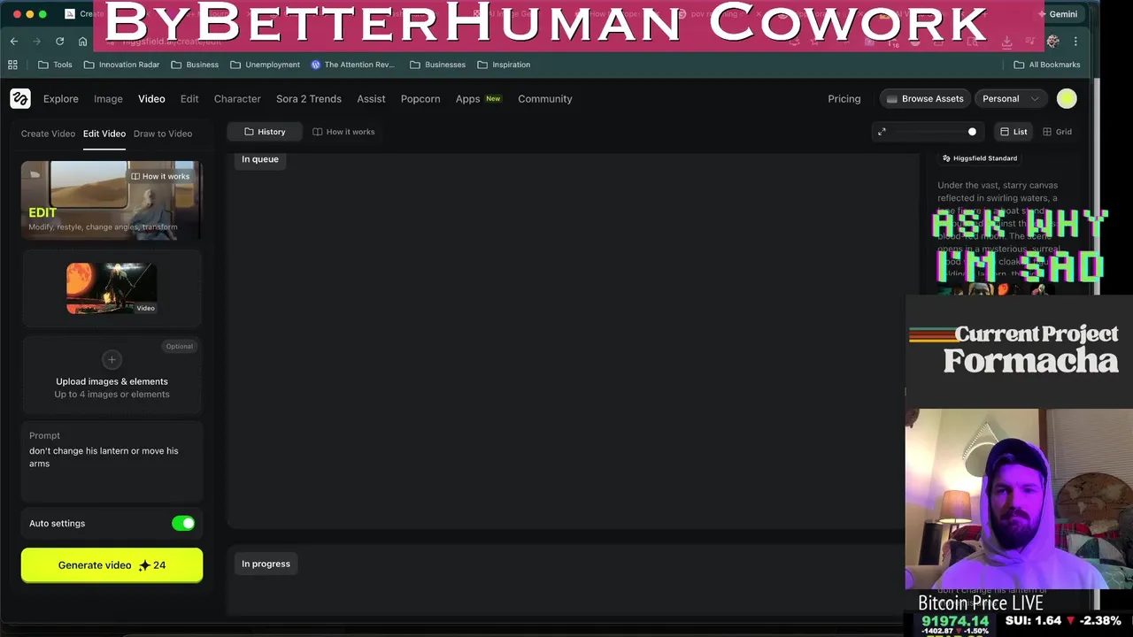This screenshot has width=1133, height=637.
Task: Open Sora 2 Trends
Action: tap(309, 99)
